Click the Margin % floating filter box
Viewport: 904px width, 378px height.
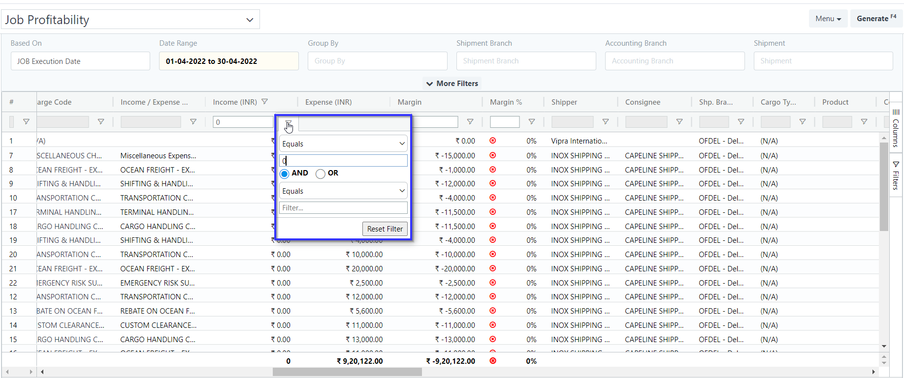click(505, 122)
